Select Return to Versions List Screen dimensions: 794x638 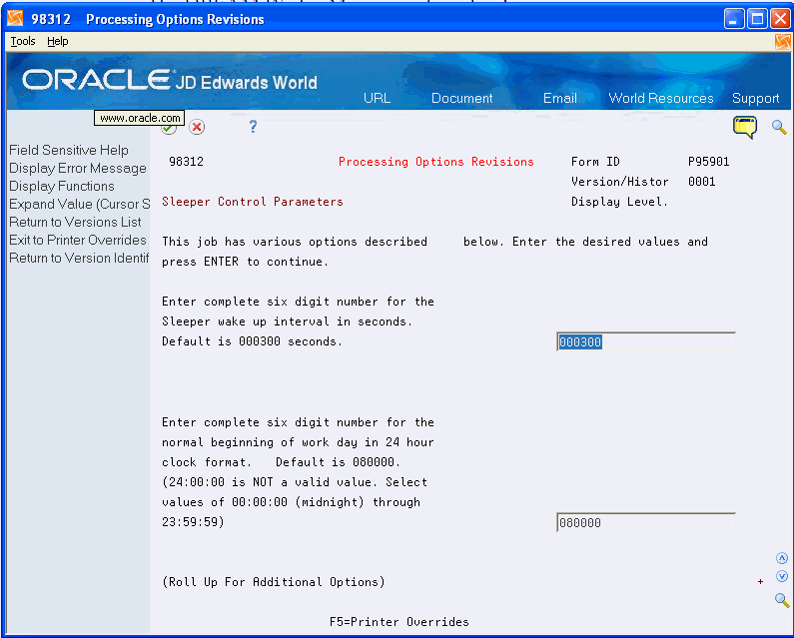(75, 222)
